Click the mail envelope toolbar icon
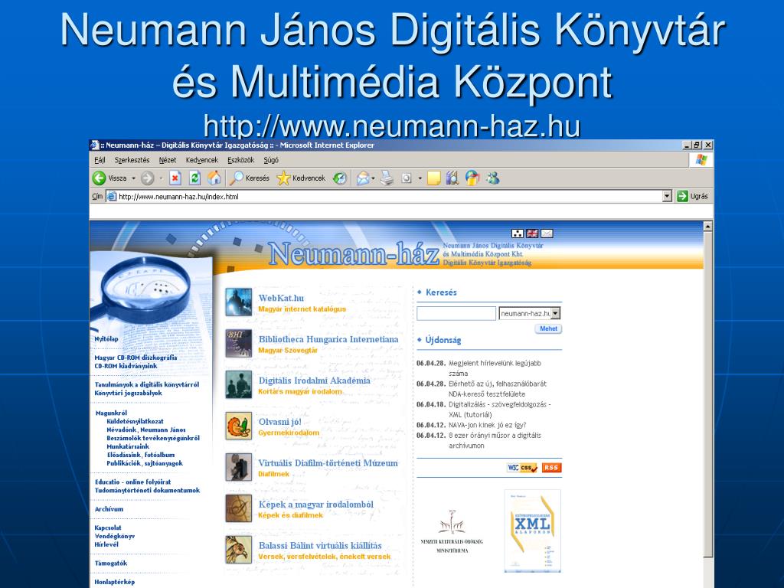784x588 pixels. click(x=363, y=178)
